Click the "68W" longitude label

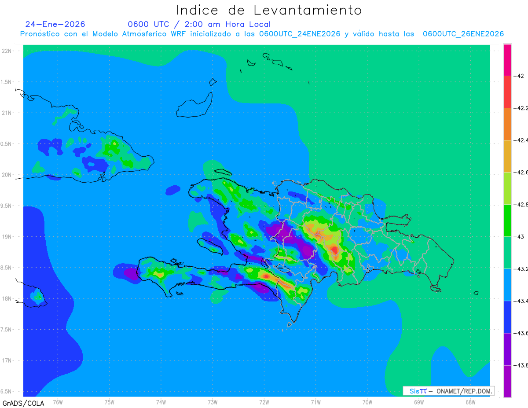click(x=470, y=402)
